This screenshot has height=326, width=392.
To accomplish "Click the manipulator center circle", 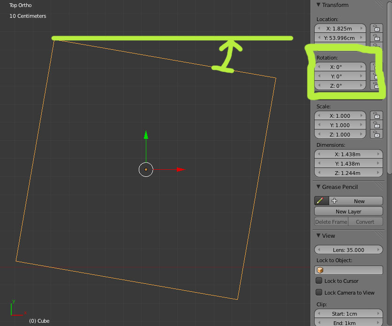I will (x=146, y=169).
